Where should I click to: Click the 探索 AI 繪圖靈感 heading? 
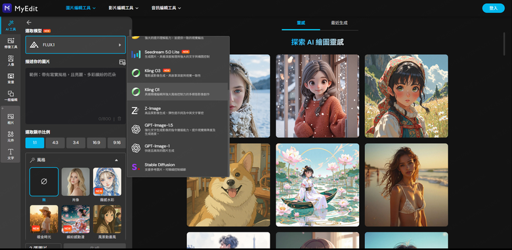point(318,42)
